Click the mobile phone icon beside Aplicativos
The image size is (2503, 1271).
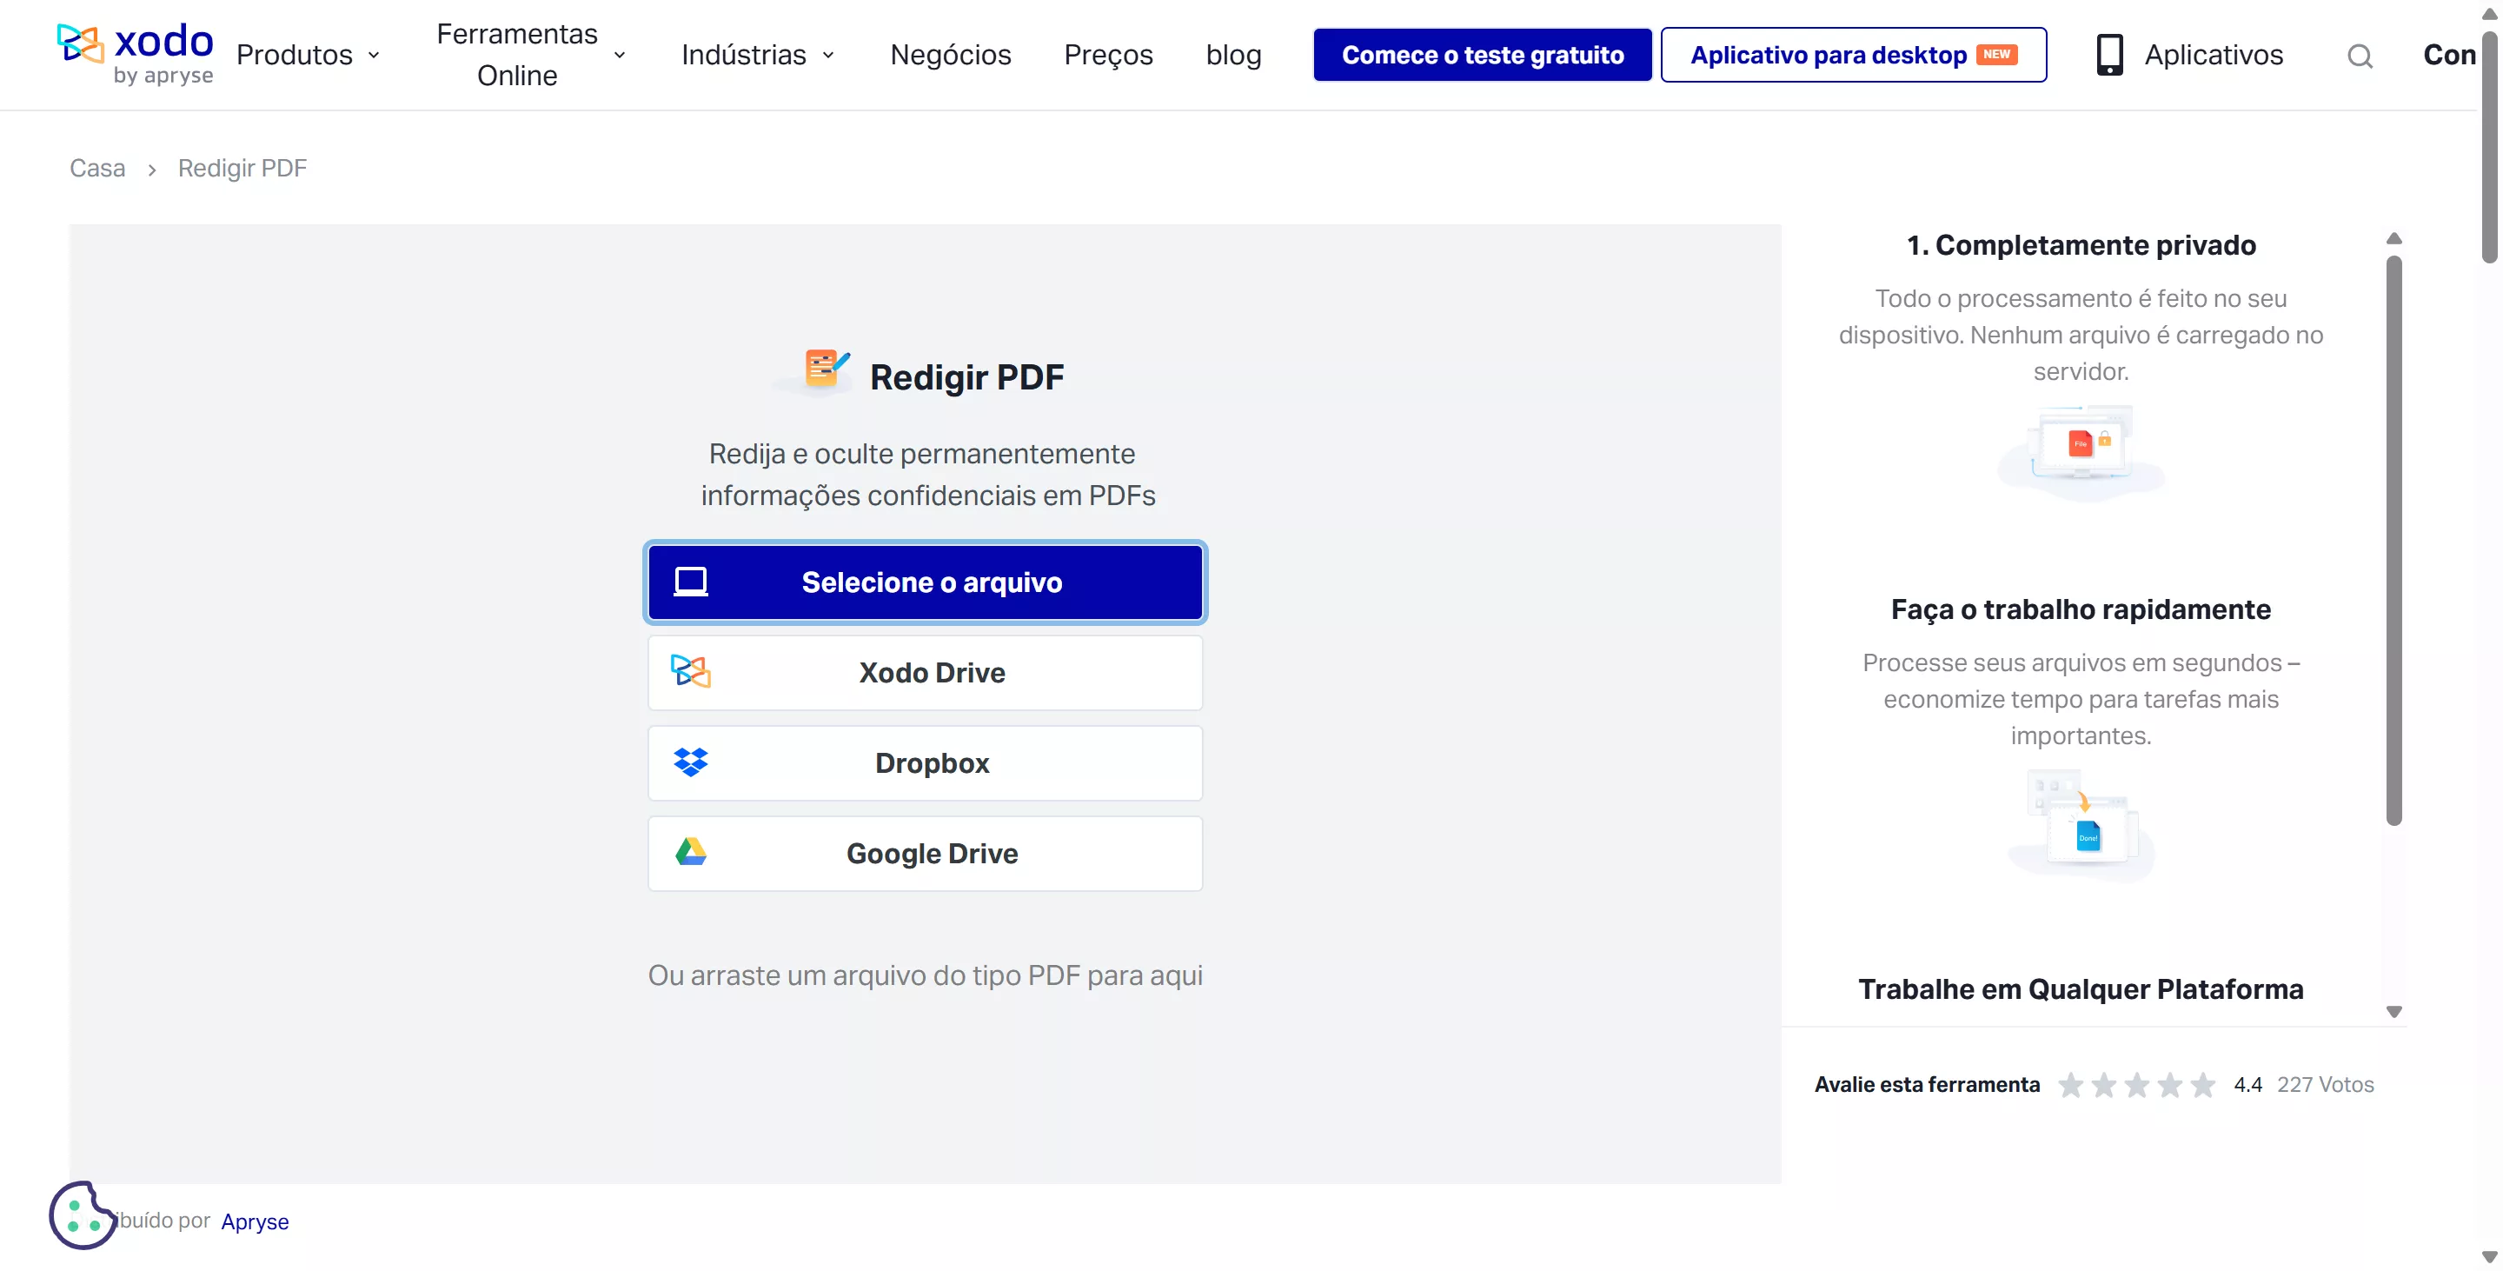(x=2108, y=55)
